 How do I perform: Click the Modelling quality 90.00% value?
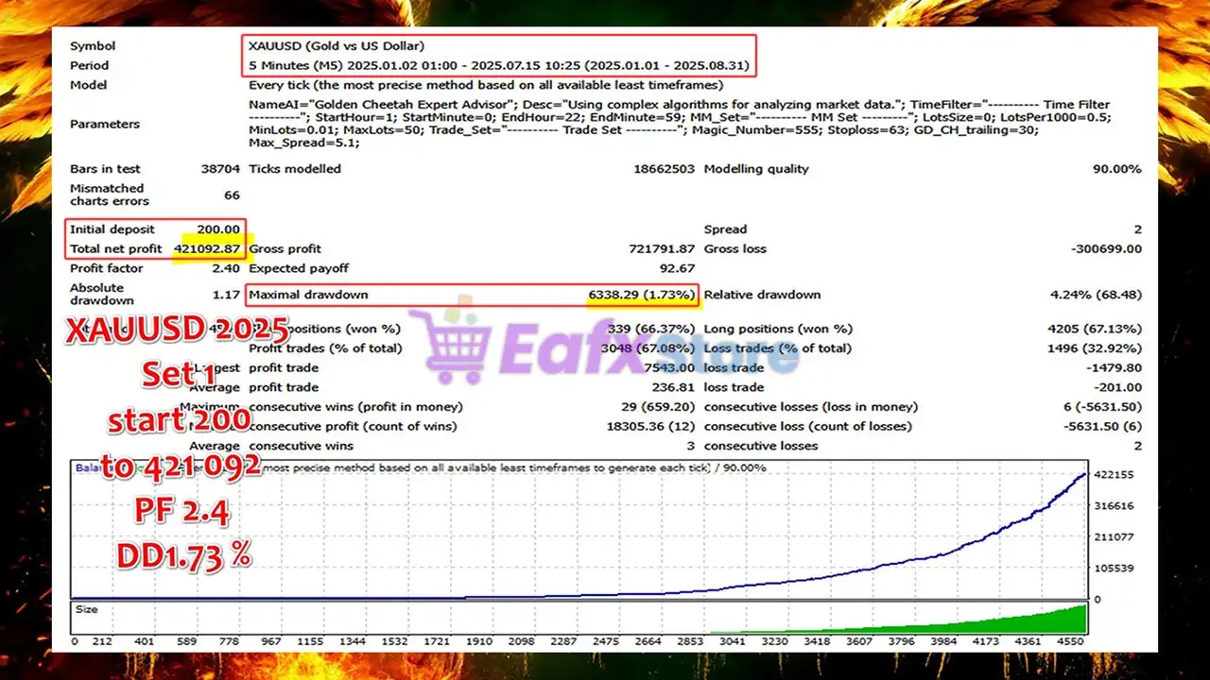pyautogui.click(x=1118, y=169)
